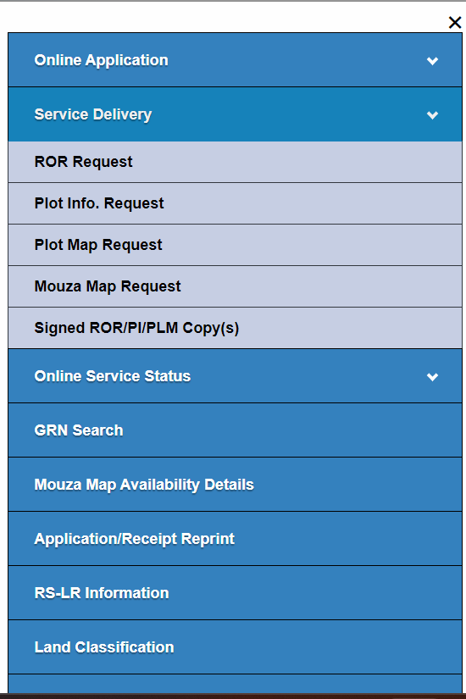Open the Online Service Status heading
The image size is (466, 699).
click(x=113, y=376)
